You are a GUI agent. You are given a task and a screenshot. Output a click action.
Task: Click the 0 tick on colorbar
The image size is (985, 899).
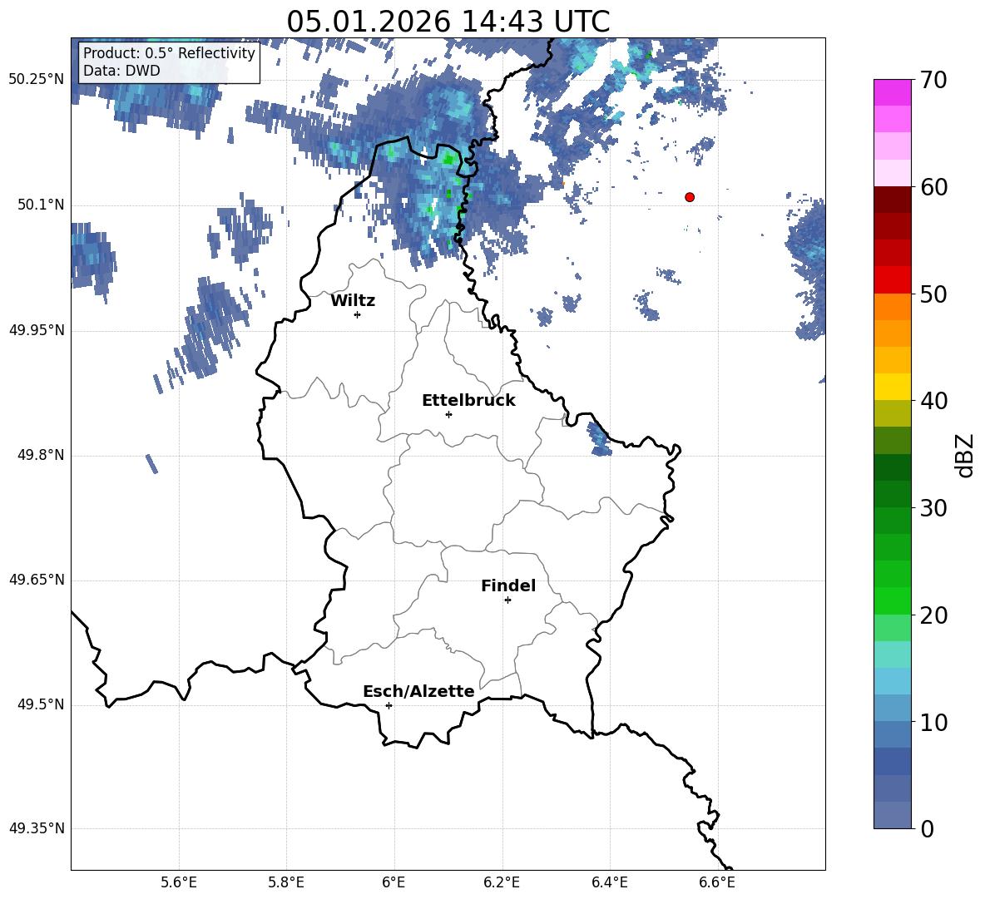click(x=927, y=828)
